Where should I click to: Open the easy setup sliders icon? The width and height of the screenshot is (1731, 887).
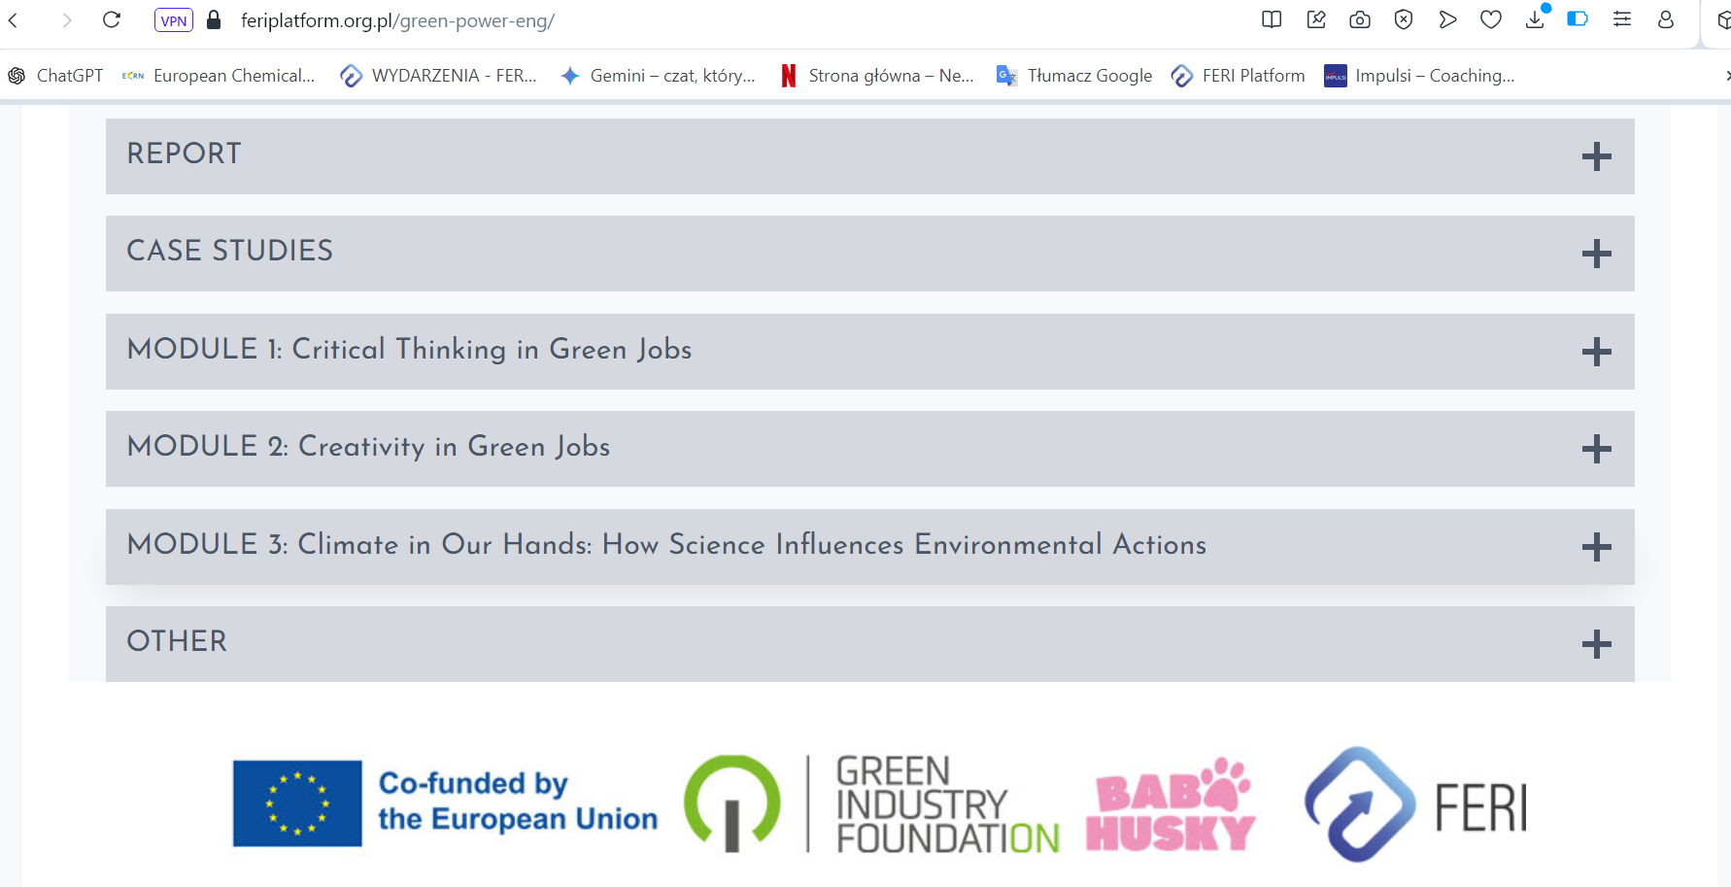coord(1622,20)
